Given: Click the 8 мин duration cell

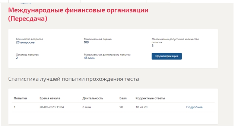Looking at the screenshot, I should pos(87,107).
